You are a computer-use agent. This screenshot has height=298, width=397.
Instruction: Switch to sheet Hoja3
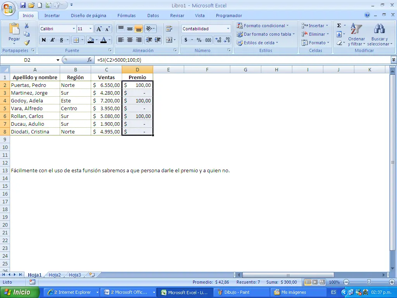(75, 275)
